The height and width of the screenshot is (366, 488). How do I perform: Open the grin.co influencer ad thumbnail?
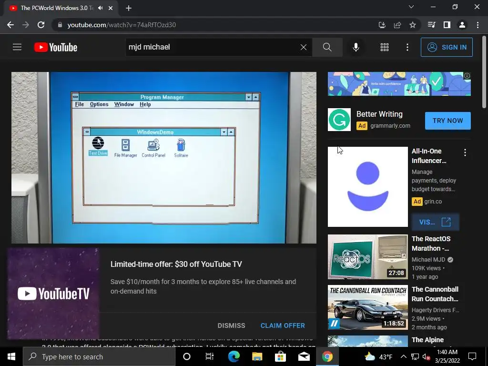(368, 187)
